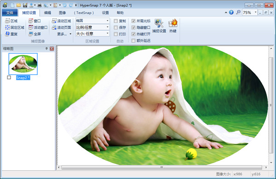The width and height of the screenshot is (276, 179).
Task: Open dropdown arrow next to paste icon
Action: 60,5
